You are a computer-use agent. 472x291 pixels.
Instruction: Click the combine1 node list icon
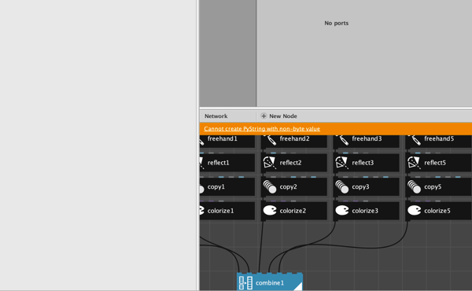coord(245,283)
